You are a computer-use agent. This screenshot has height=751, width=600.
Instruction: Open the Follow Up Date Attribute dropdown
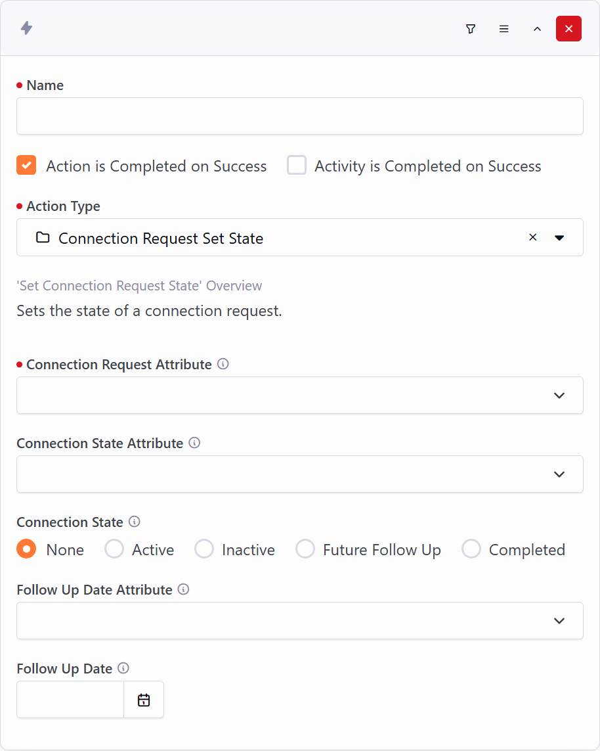[x=559, y=621]
